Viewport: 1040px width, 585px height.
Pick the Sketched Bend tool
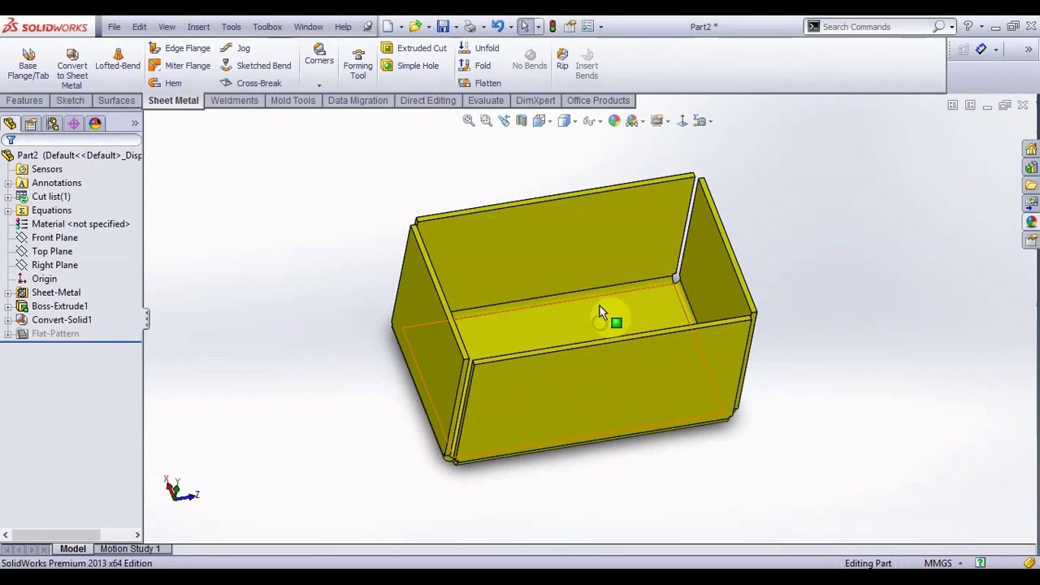(x=255, y=66)
